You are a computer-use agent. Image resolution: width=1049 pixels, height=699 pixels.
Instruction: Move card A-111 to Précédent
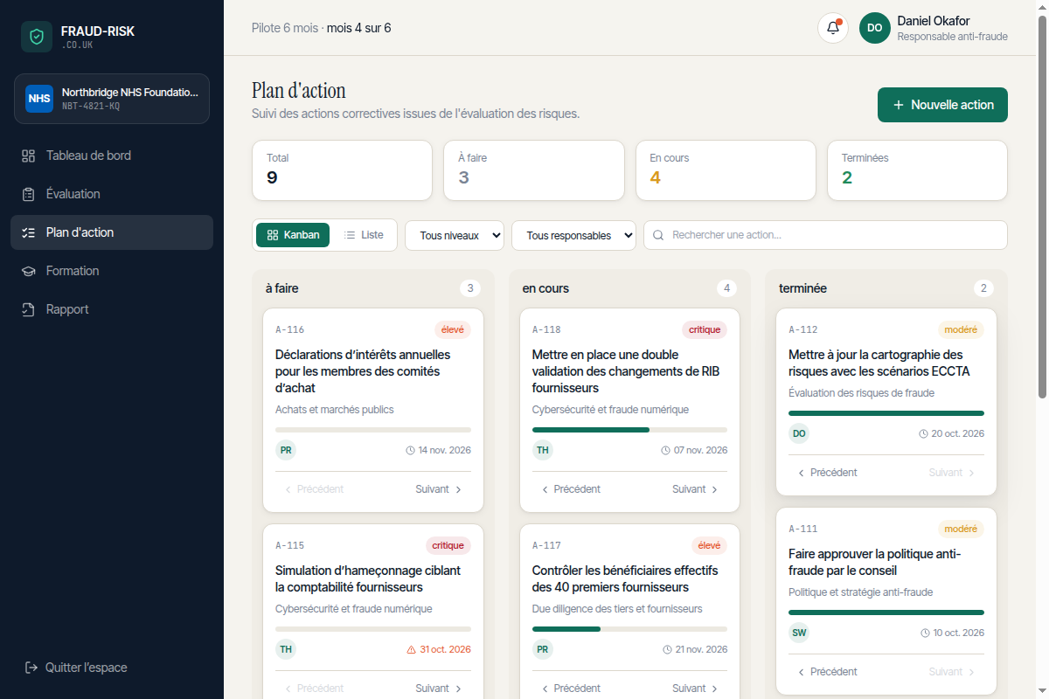(x=827, y=672)
